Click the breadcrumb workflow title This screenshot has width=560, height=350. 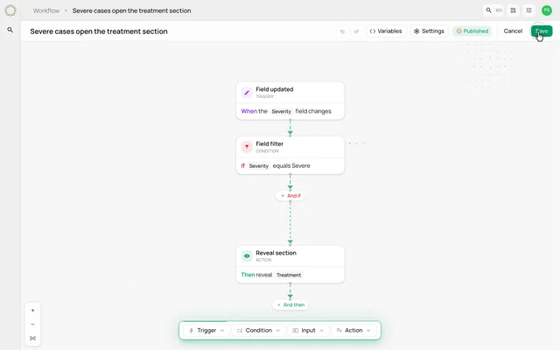131,10
